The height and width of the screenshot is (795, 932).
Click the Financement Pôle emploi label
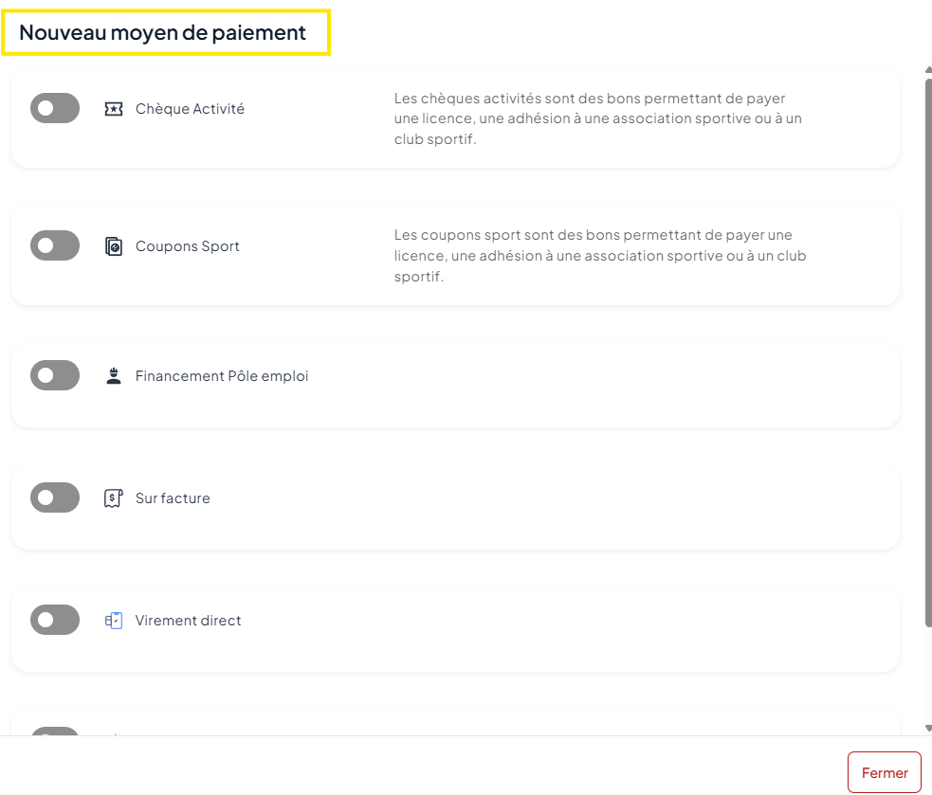point(222,376)
